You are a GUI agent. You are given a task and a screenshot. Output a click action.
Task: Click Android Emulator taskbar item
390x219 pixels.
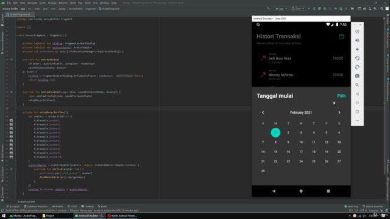pyautogui.click(x=90, y=216)
